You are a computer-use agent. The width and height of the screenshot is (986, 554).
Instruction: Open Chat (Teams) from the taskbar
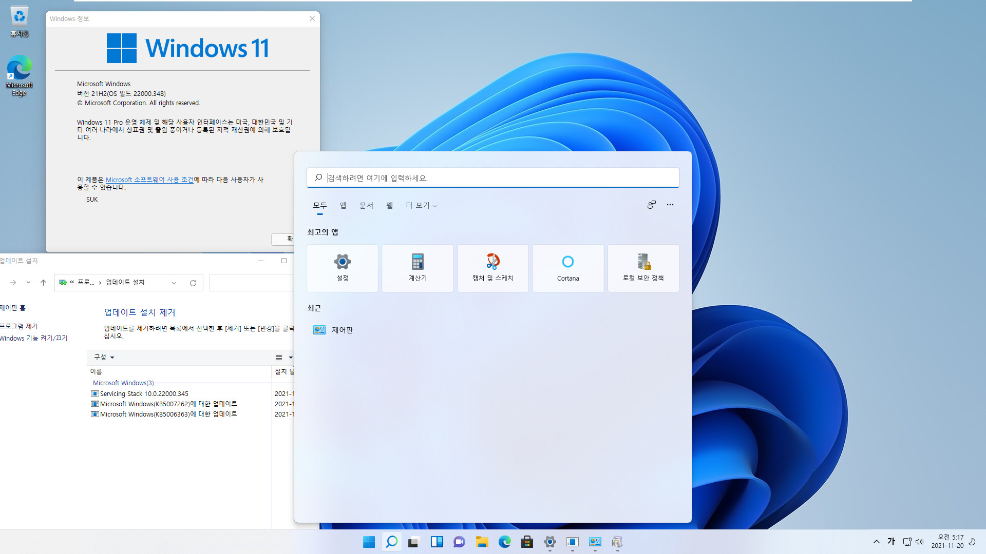459,542
